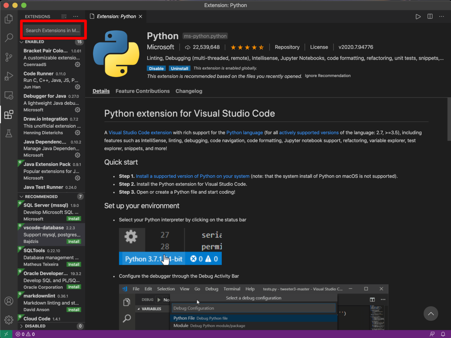Image resolution: width=451 pixels, height=338 pixels.
Task: Click the scroll-to-top arrow button
Action: [x=431, y=314]
